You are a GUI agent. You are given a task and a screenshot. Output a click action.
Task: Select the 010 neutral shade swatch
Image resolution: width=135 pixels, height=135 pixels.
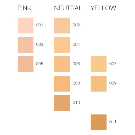pyautogui.click(x=62, y=103)
